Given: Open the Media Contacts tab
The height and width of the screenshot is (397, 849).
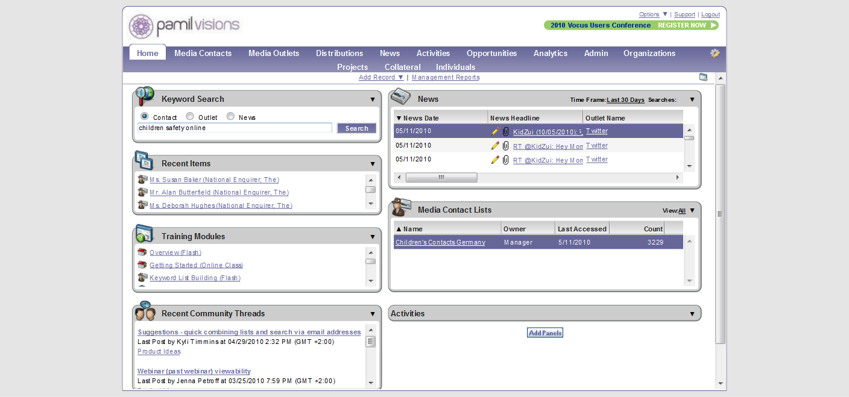Looking at the screenshot, I should tap(203, 53).
